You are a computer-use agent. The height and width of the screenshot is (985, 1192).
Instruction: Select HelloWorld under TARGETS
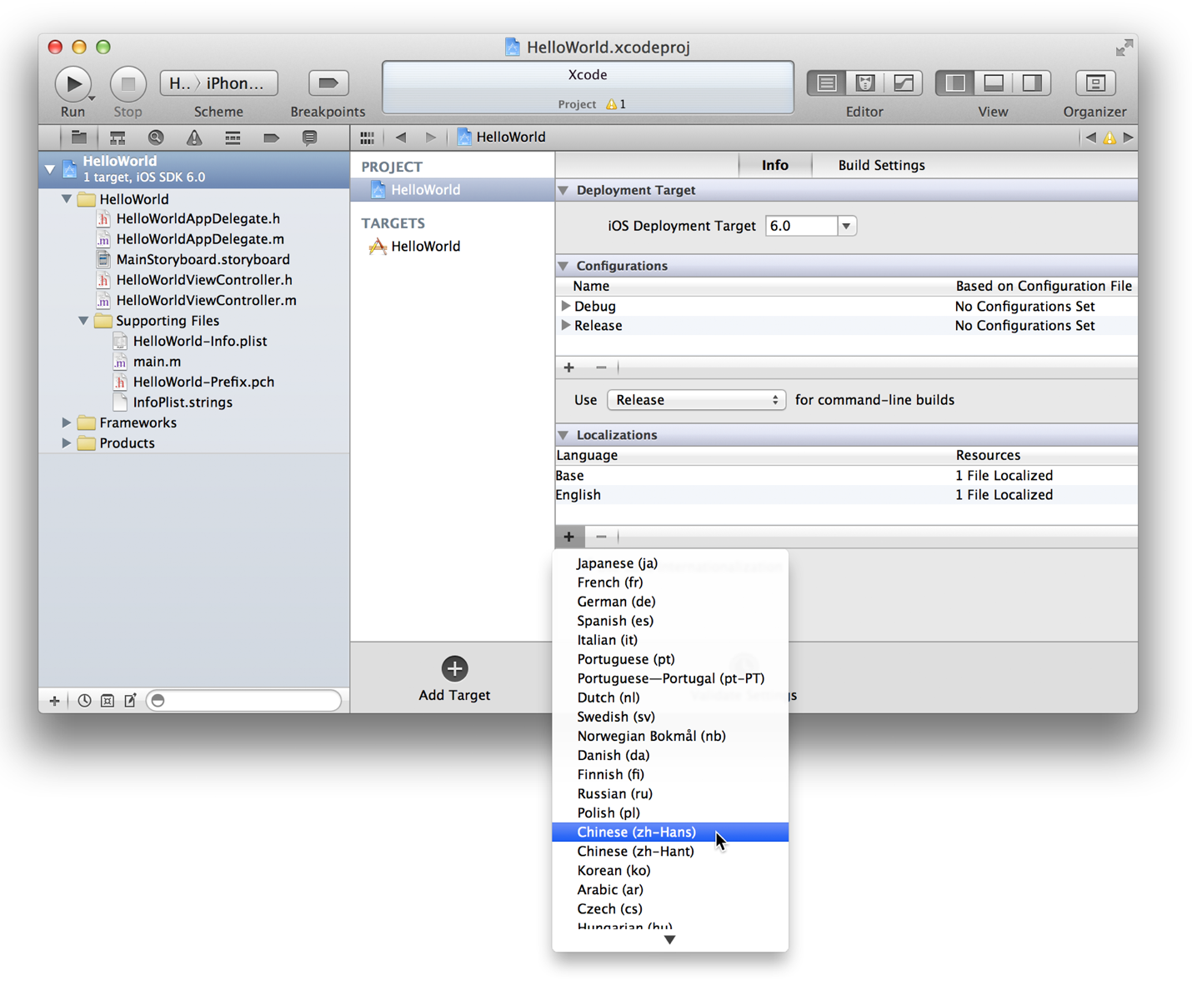(425, 247)
